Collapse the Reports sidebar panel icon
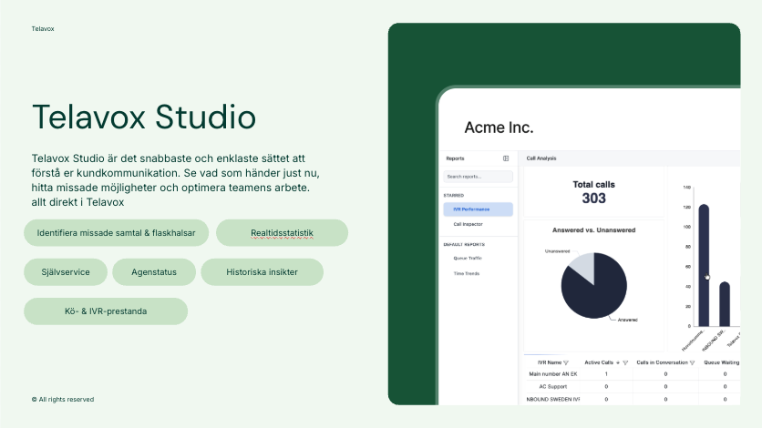The height and width of the screenshot is (428, 762). [x=506, y=158]
